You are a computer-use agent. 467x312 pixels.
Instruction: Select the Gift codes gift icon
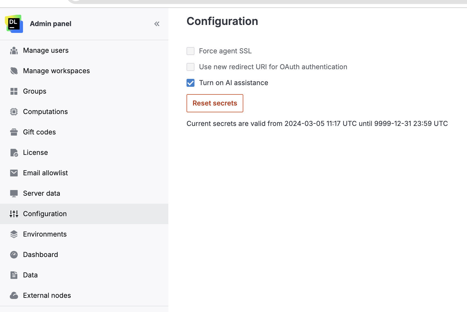(x=14, y=132)
